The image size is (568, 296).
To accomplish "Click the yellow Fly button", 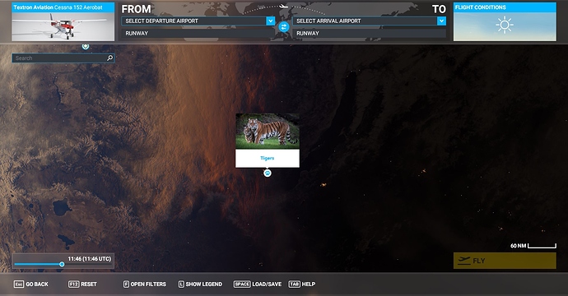I will coord(505,261).
